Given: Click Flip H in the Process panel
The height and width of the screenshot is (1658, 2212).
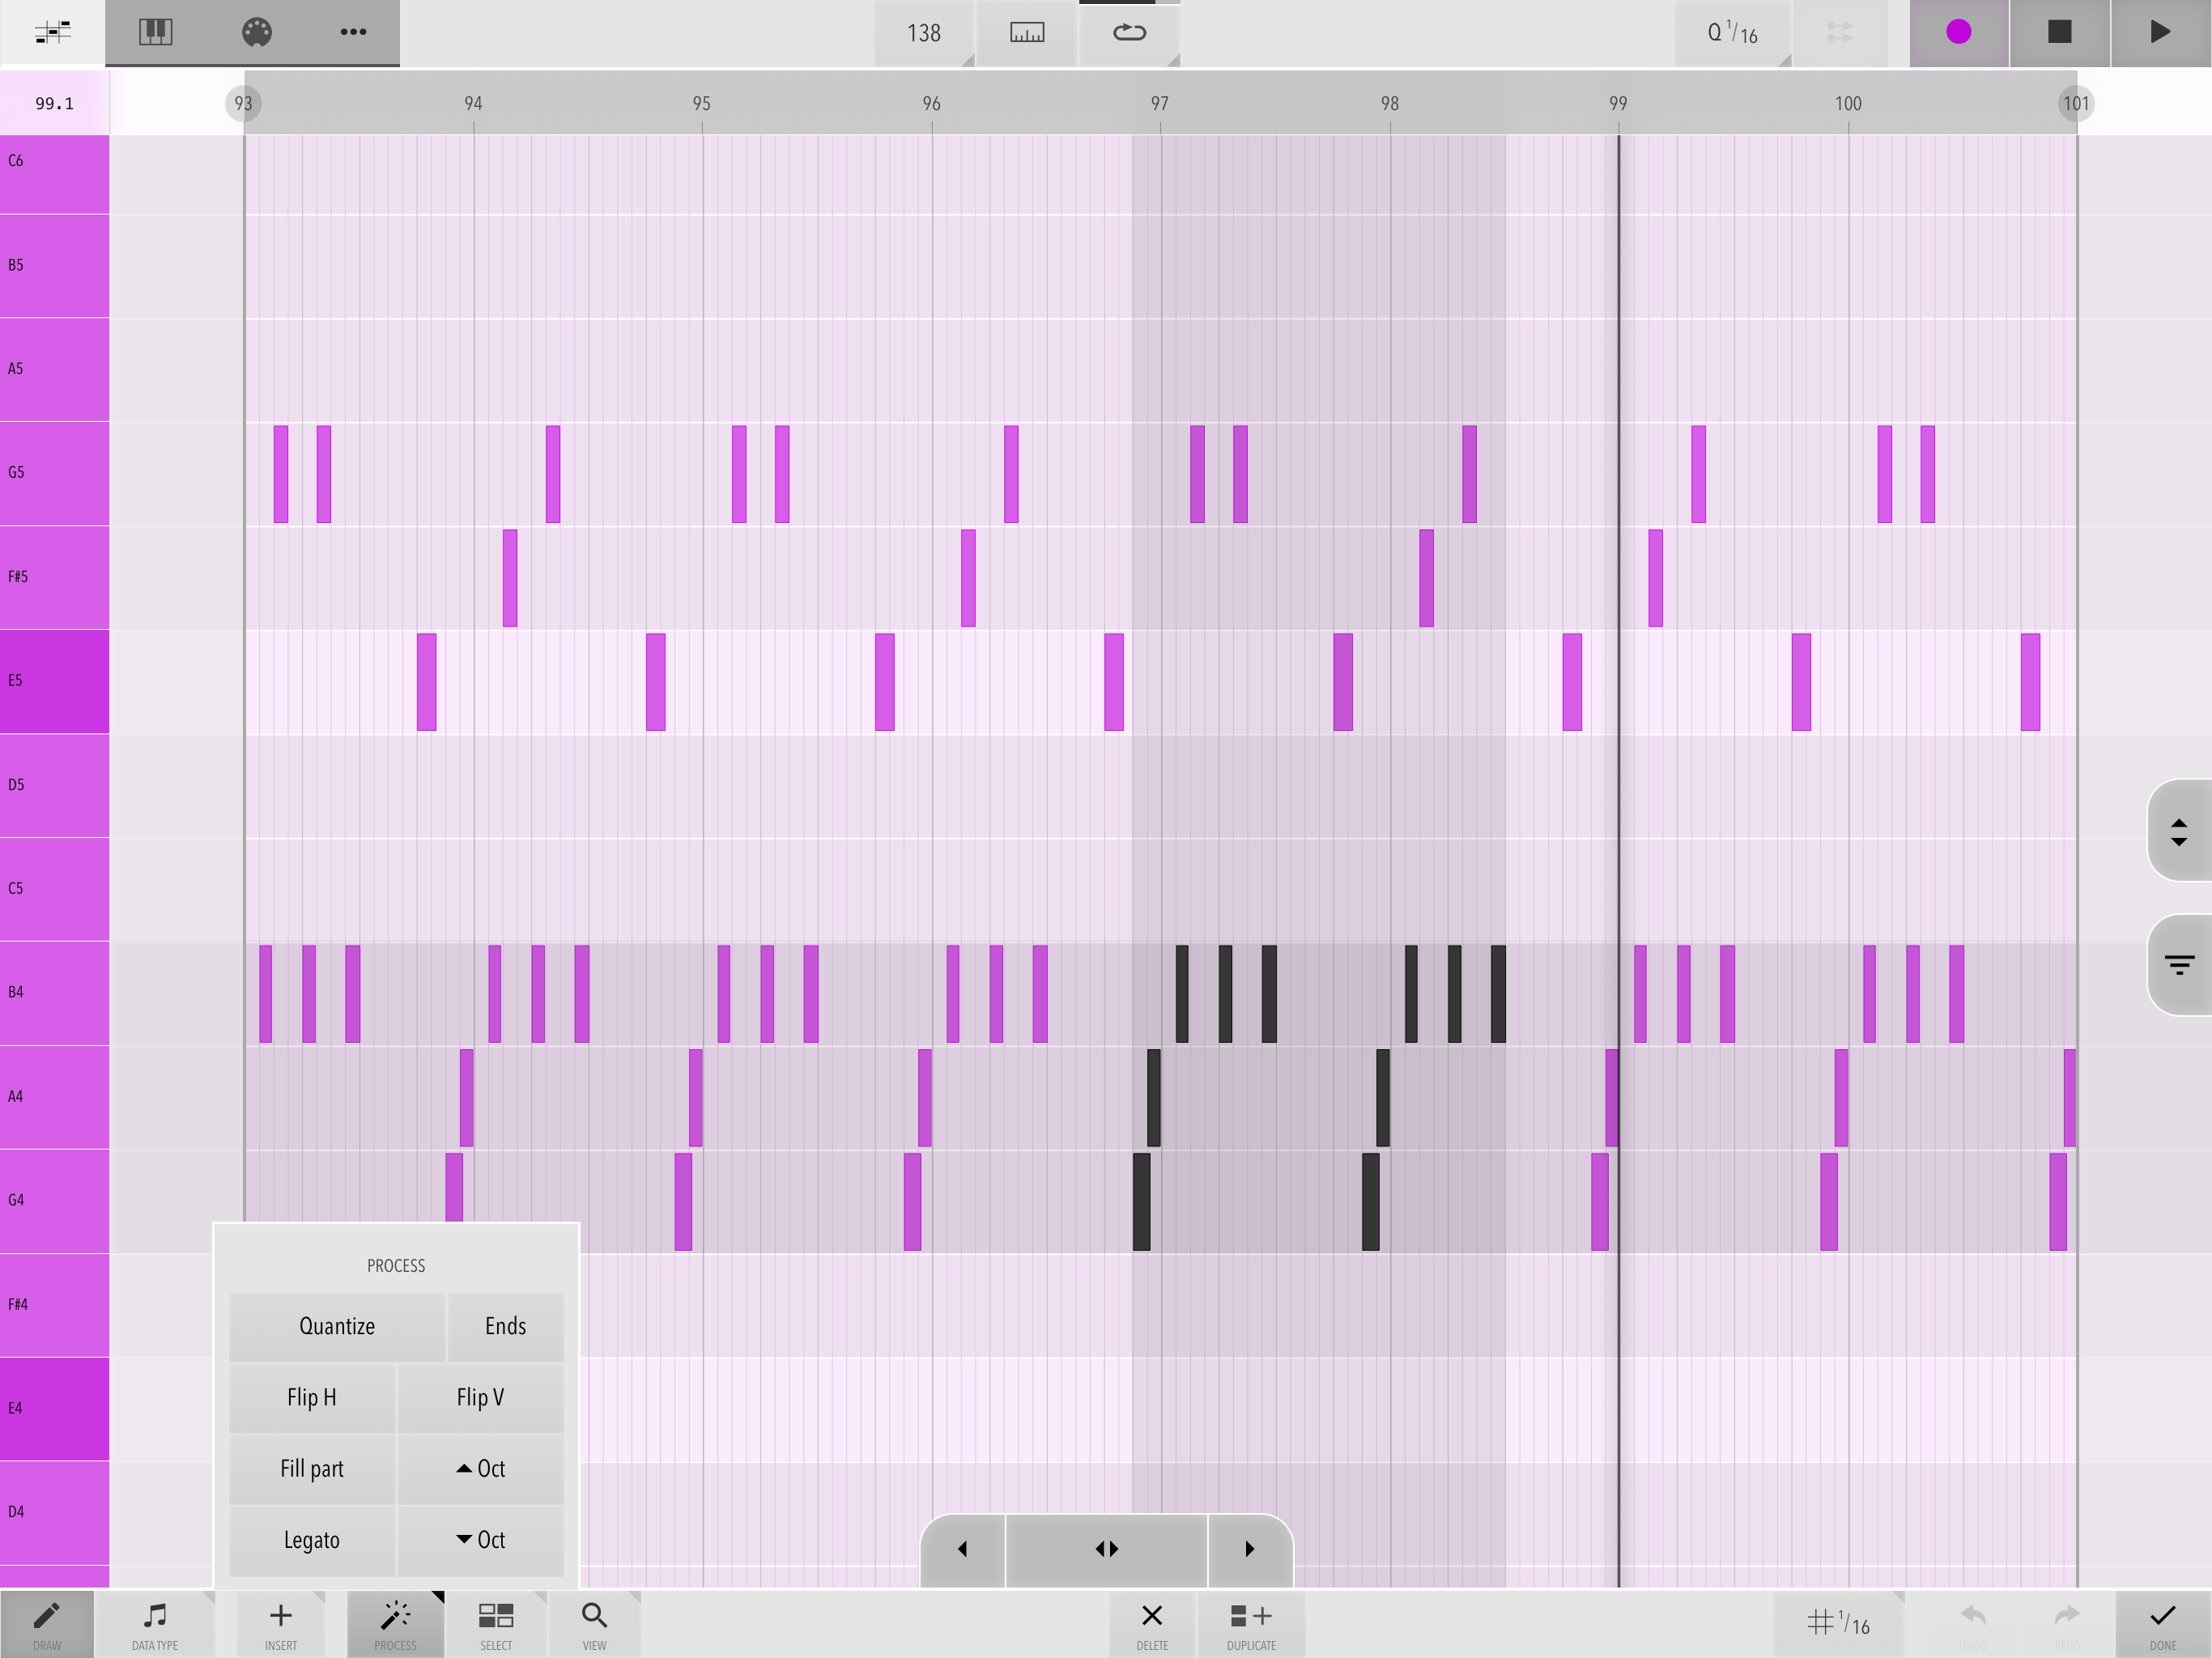Looking at the screenshot, I should [311, 1397].
